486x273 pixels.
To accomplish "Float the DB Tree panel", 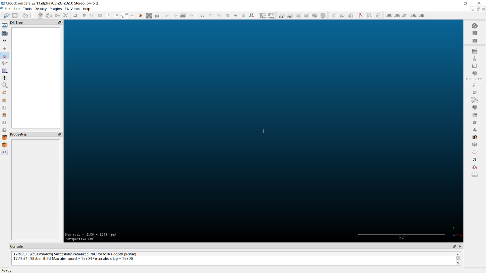I will pos(60,22).
